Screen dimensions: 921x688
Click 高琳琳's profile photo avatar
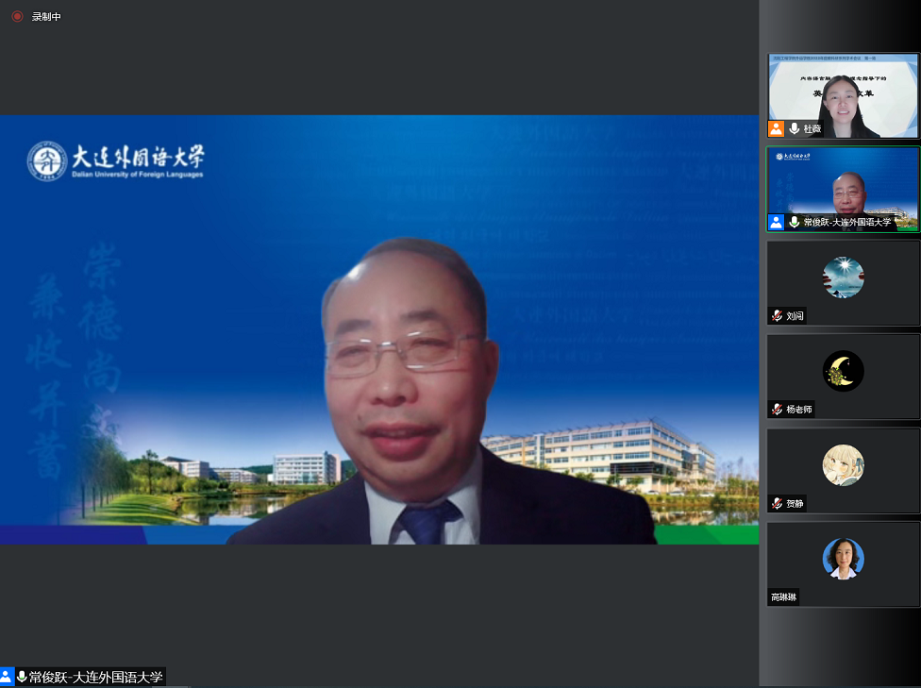point(843,559)
